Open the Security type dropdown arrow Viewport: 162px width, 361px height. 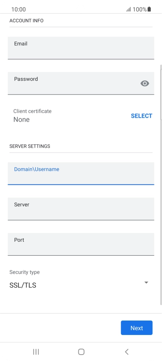pyautogui.click(x=146, y=283)
